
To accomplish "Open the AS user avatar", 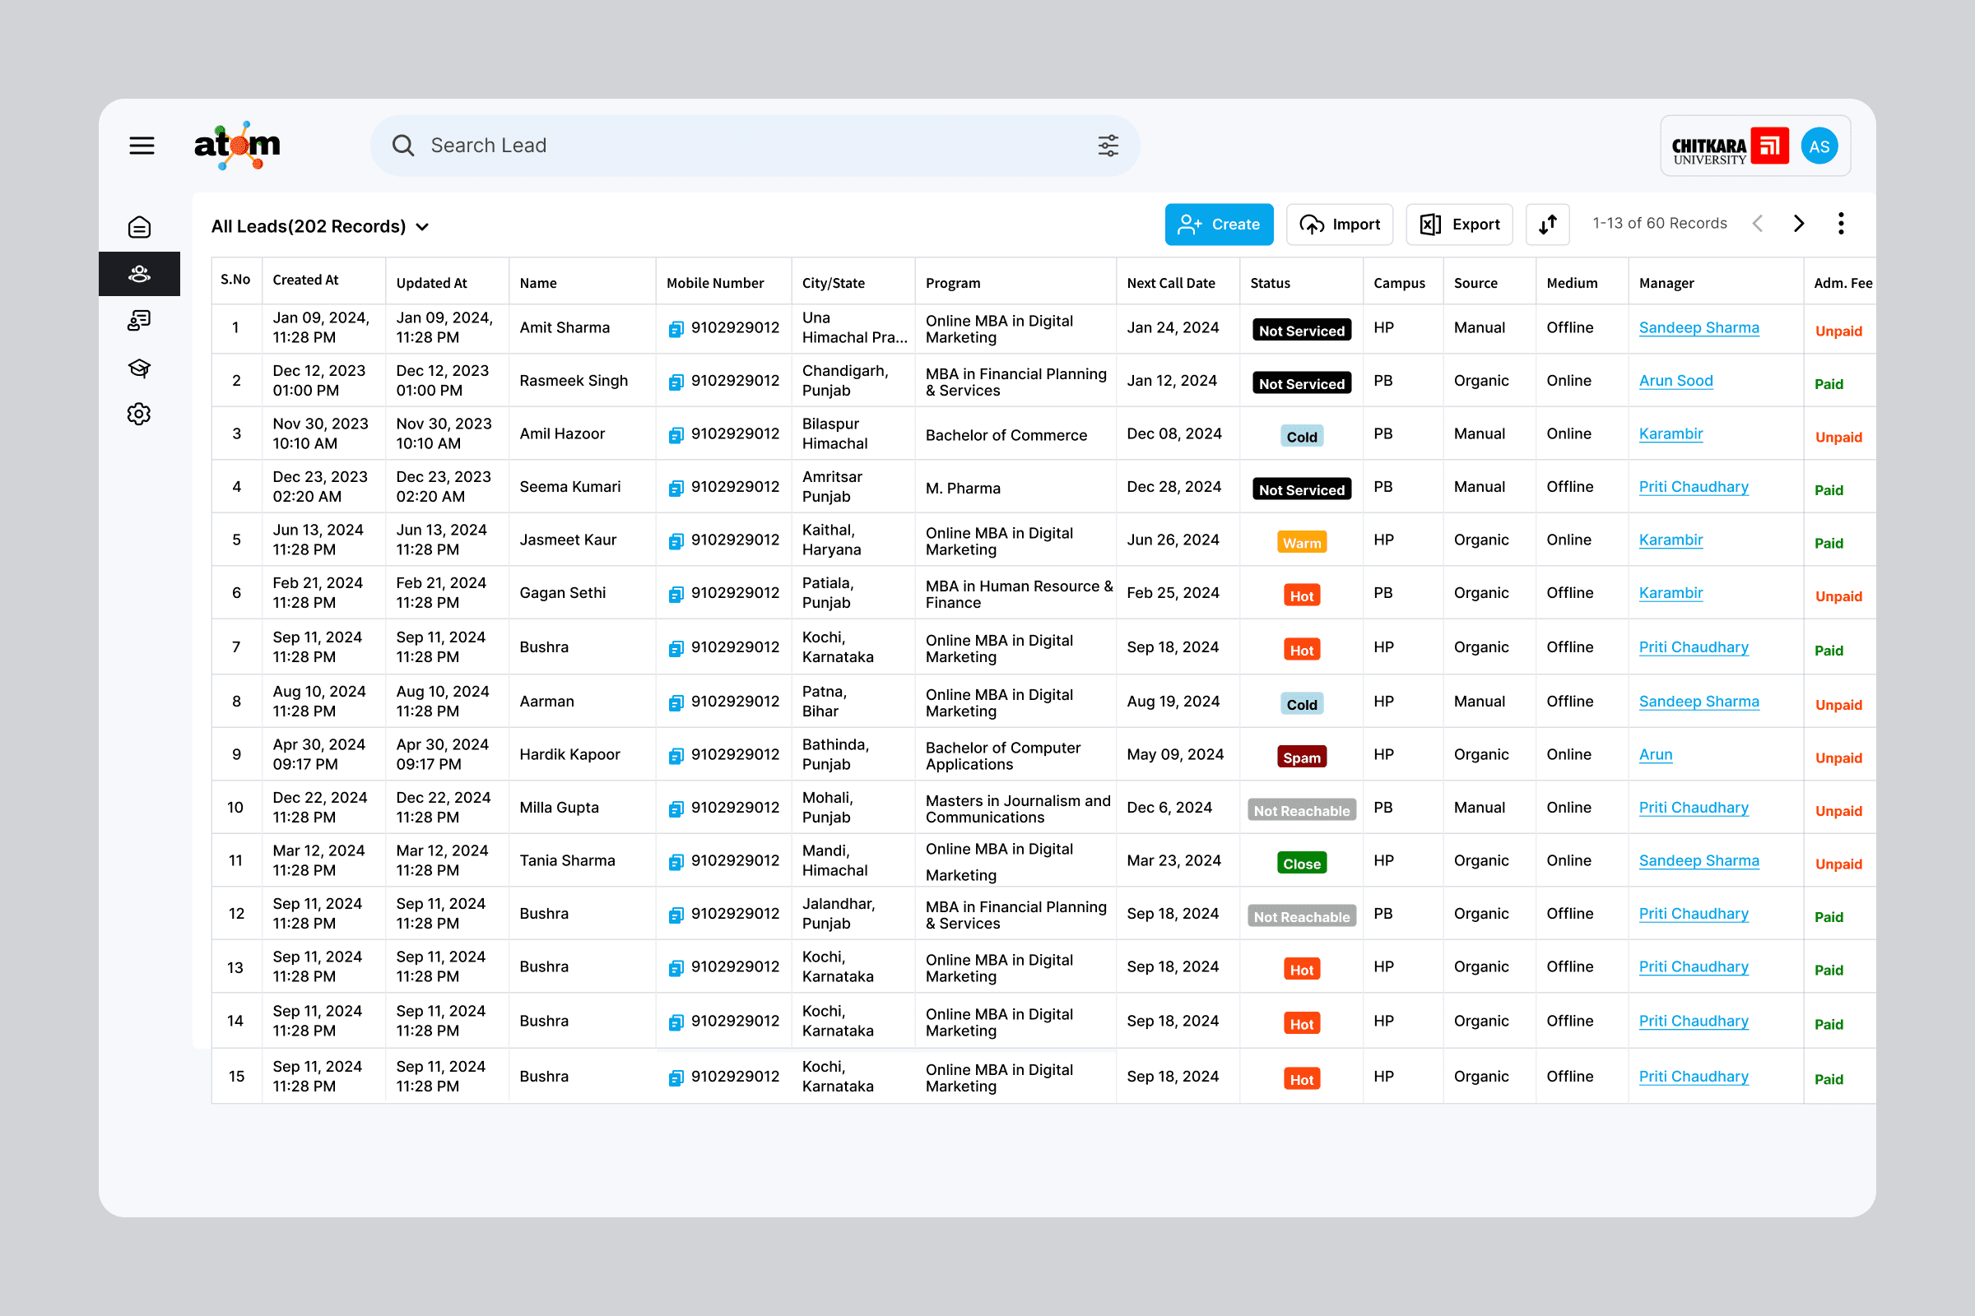I will pos(1819,147).
